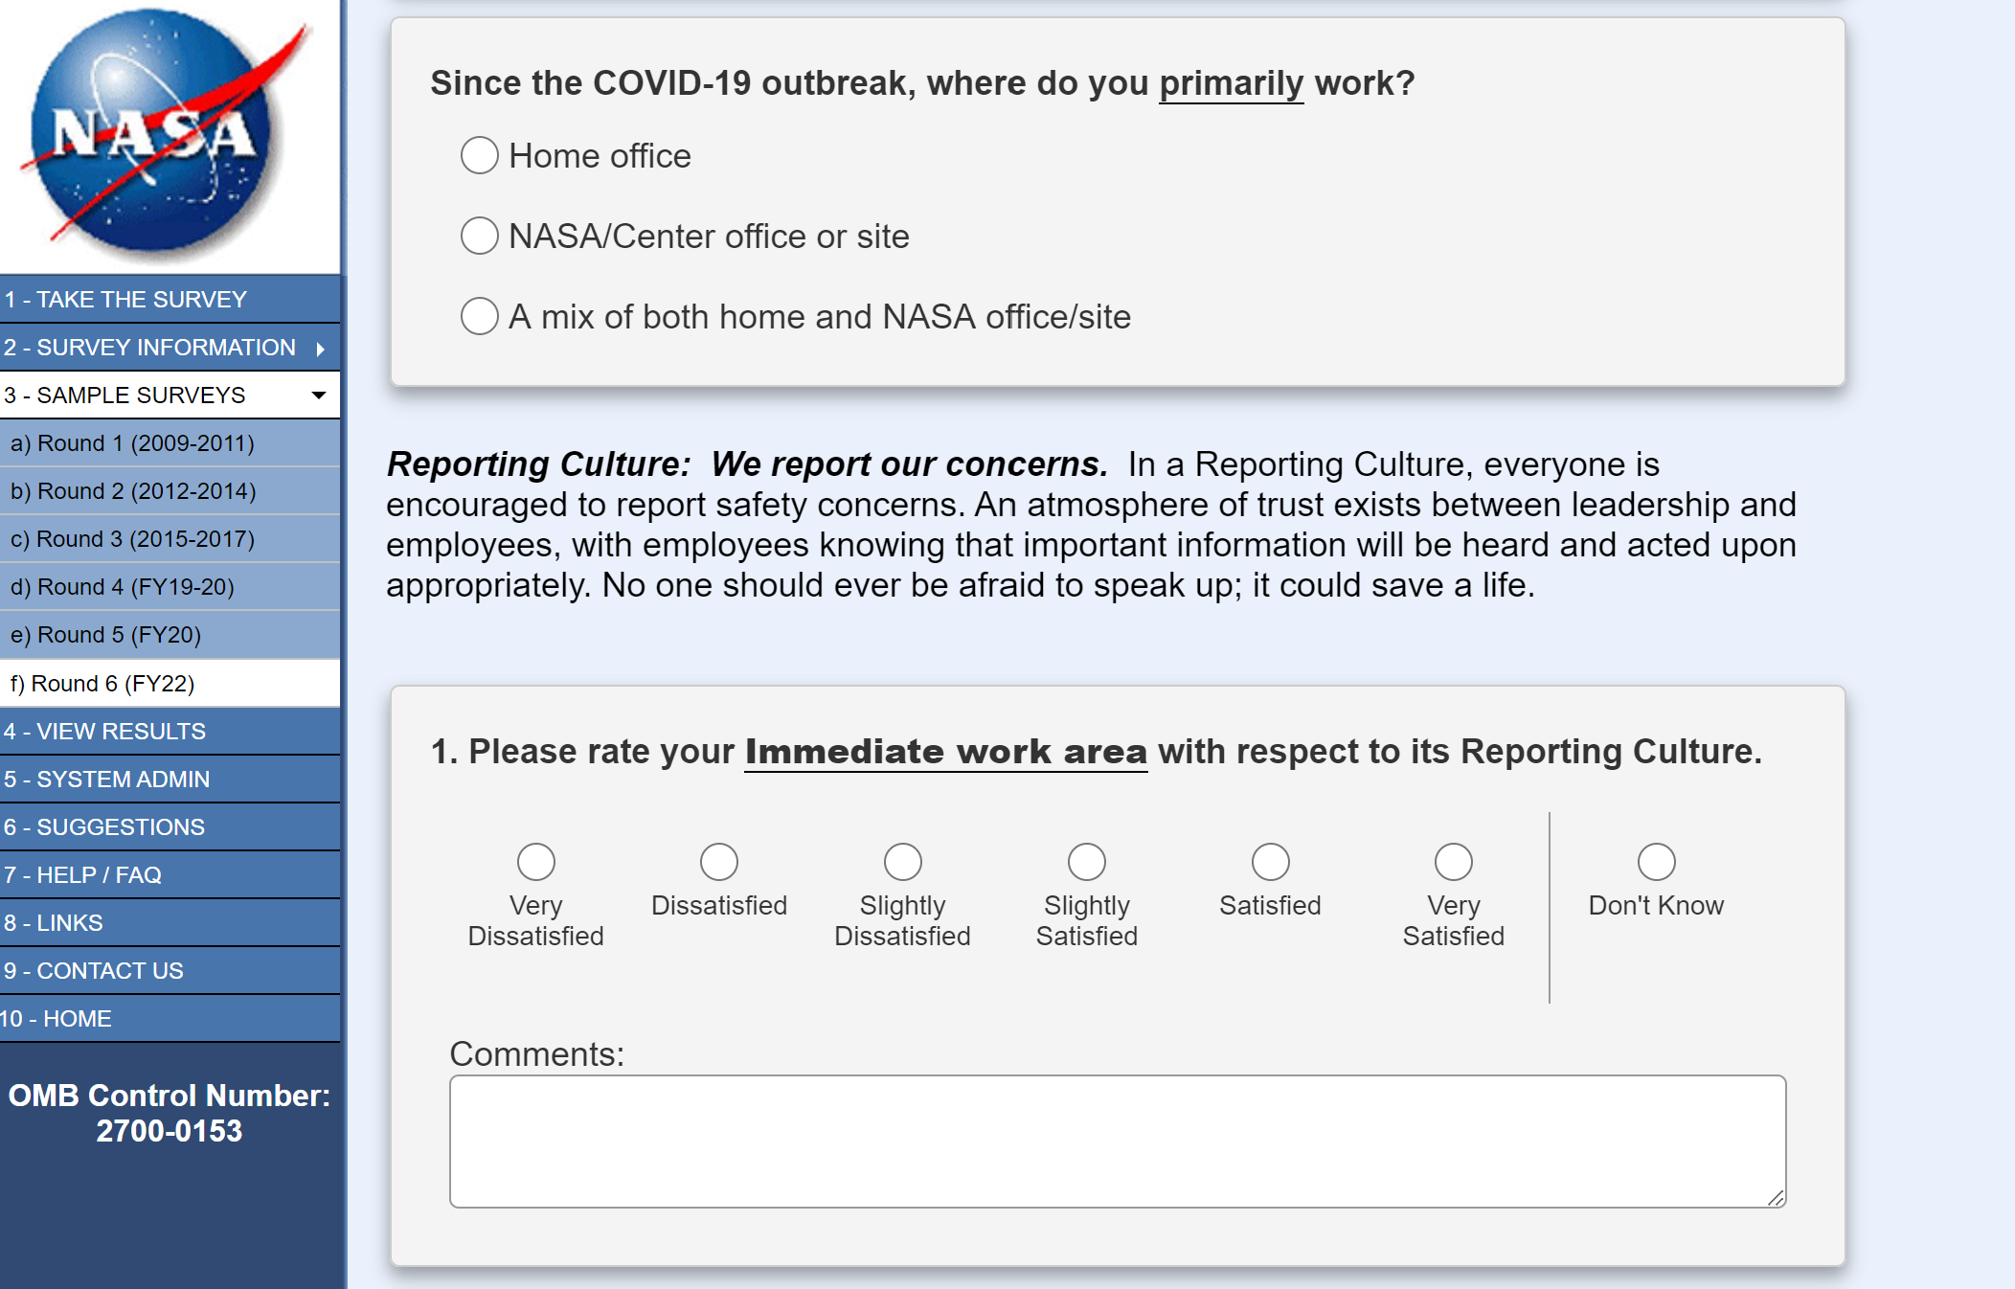Select the plain Dissatisfied rating

pos(719,862)
